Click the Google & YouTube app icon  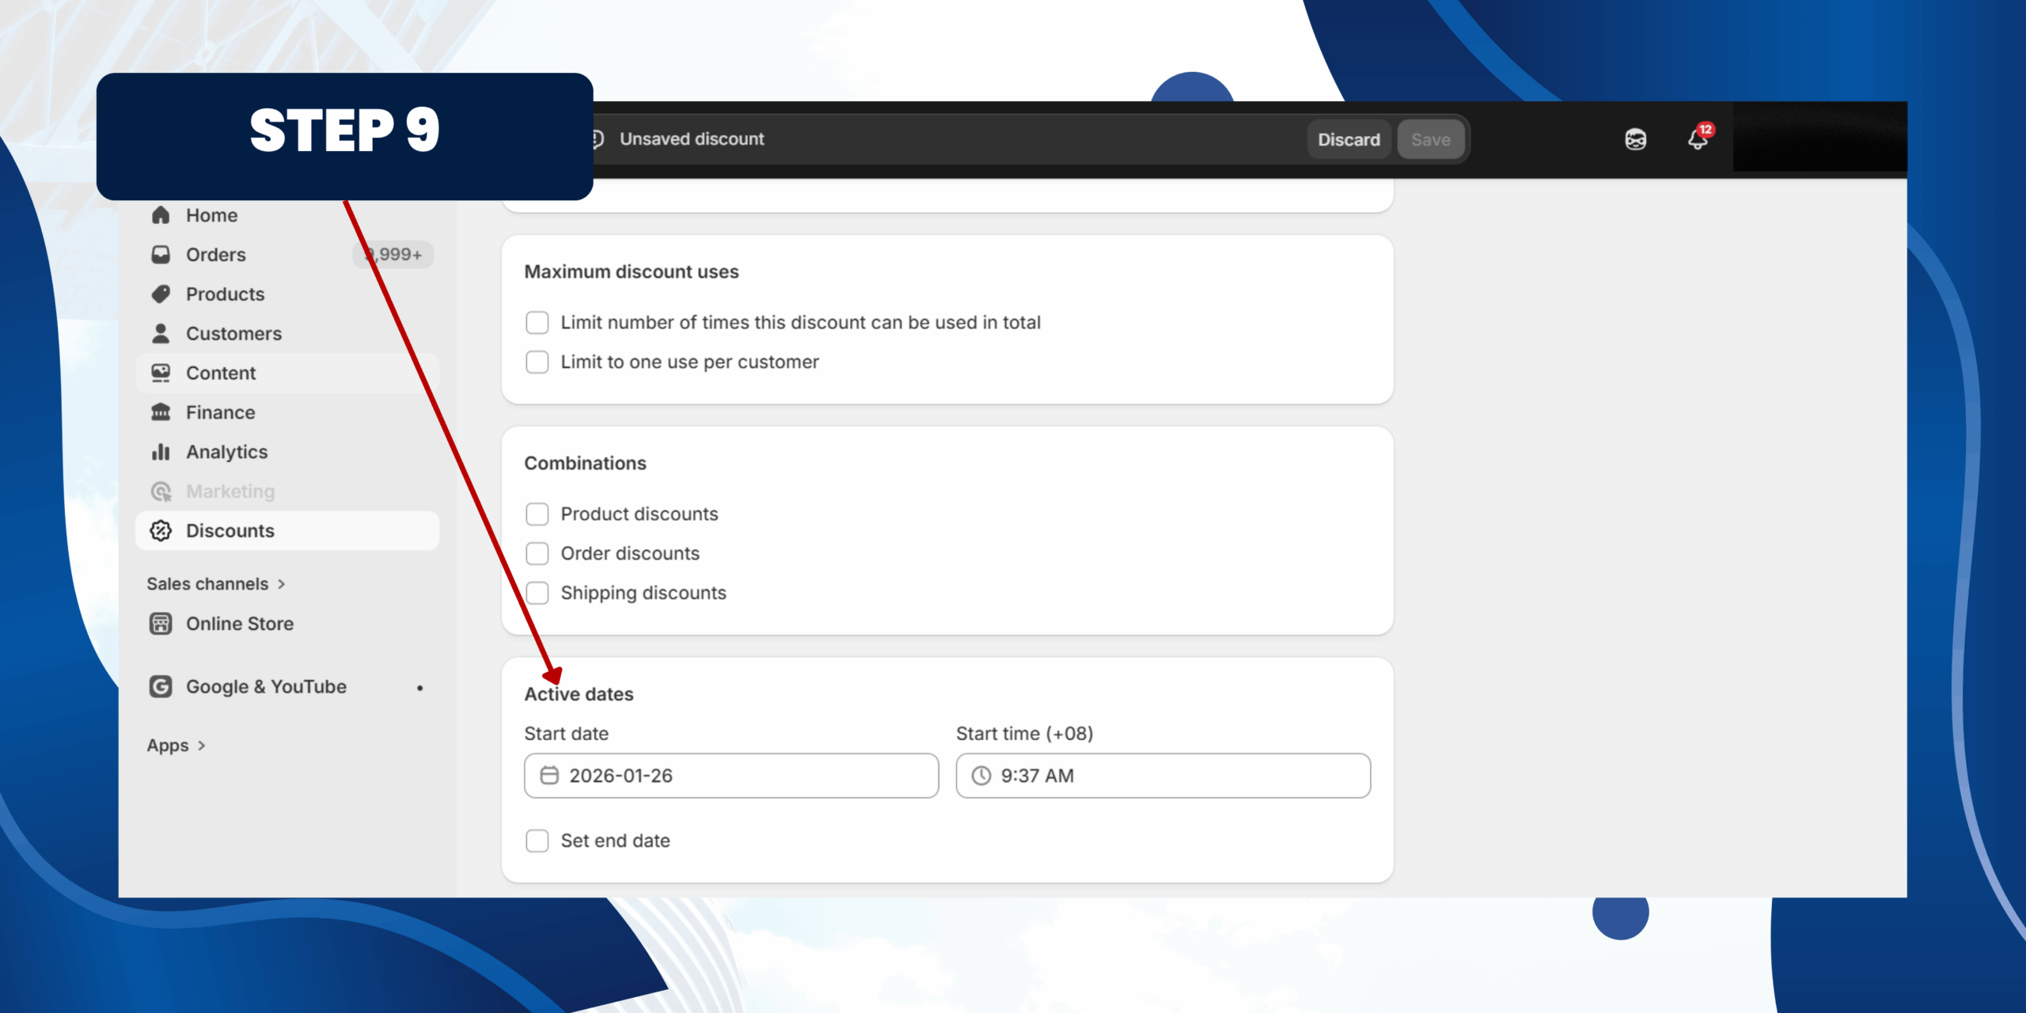[x=161, y=686]
